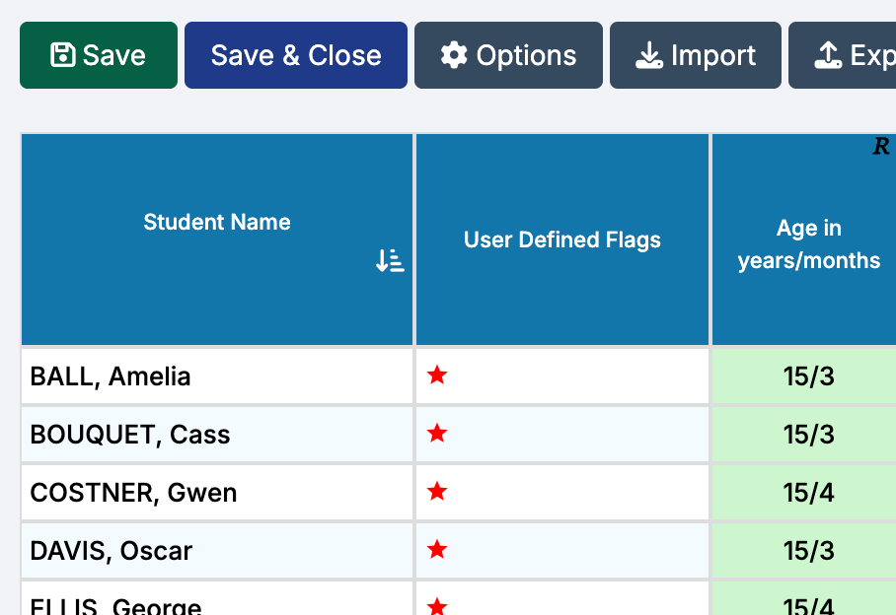Viewport: 896px width, 615px height.
Task: Click age cell 15/3 for BALL, Amelia
Action: (x=804, y=376)
